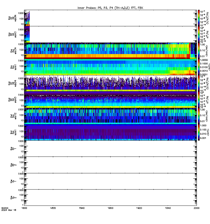Image resolution: width=210 pixels, height=224 pixels.
Task: Click the 'thd fbk edc12' axis label
Action: pyautogui.click(x=13, y=116)
